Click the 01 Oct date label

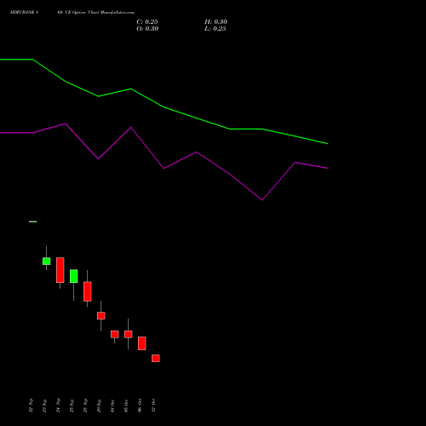pos(112,406)
